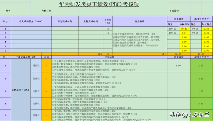Click workload cell containing 12
The image size is (213, 121).
(107, 29)
